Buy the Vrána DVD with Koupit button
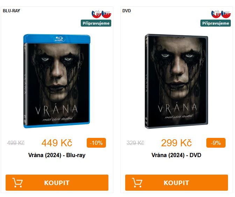This screenshot has width=235, height=197. tap(177, 183)
